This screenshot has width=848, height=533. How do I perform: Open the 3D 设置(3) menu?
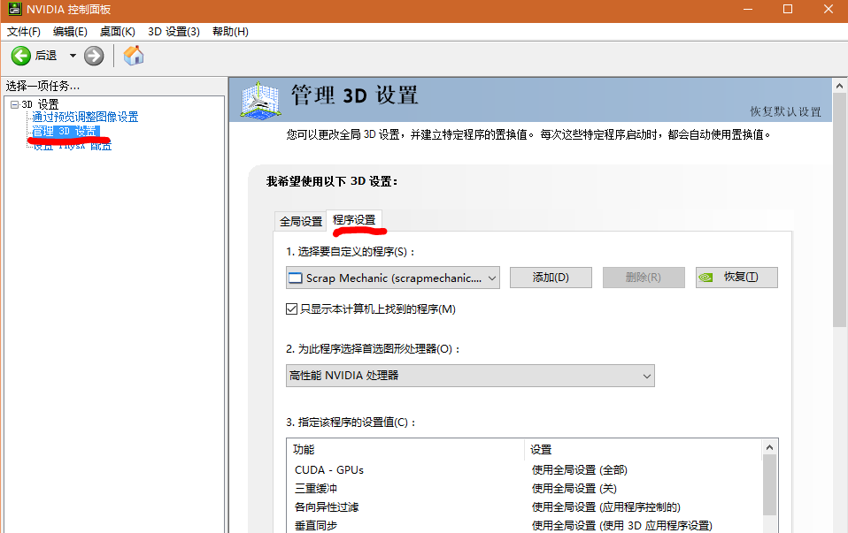click(173, 32)
